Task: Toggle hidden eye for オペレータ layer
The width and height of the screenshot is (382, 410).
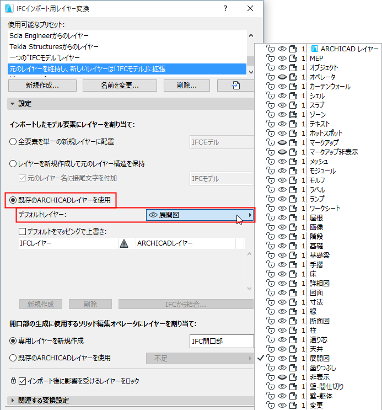Action: point(282,77)
